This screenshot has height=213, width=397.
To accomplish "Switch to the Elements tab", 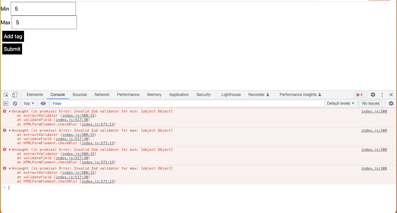I will [35, 95].
